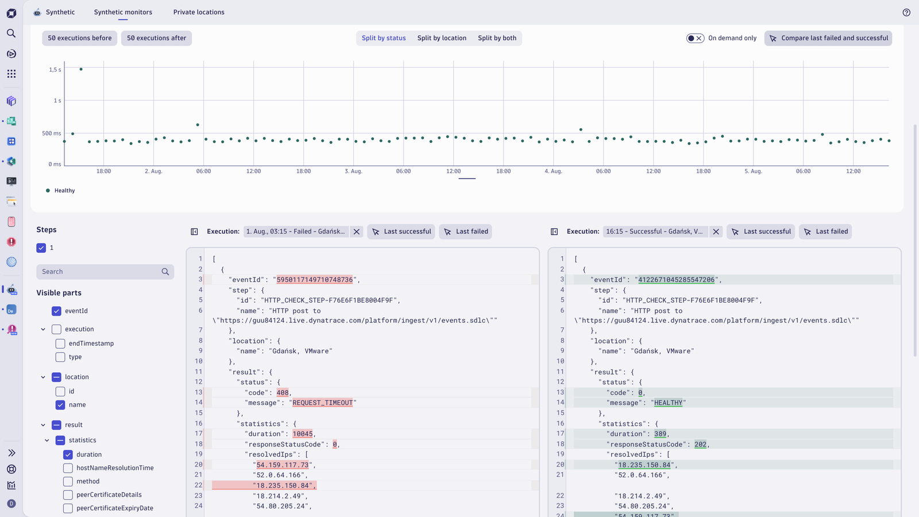919x517 pixels.
Task: Open the pink mobile device app icon
Action: pos(11,222)
